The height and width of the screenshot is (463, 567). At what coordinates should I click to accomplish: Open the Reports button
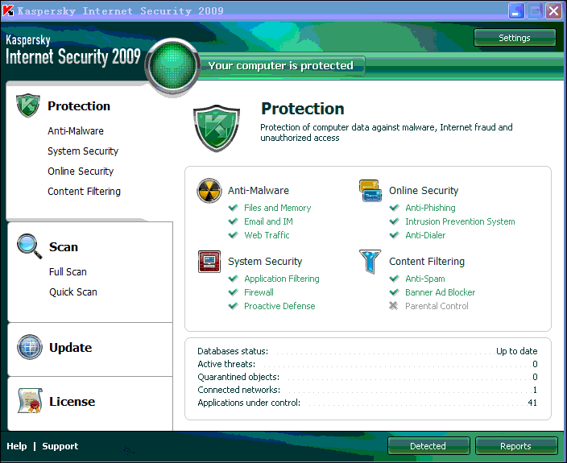516,446
